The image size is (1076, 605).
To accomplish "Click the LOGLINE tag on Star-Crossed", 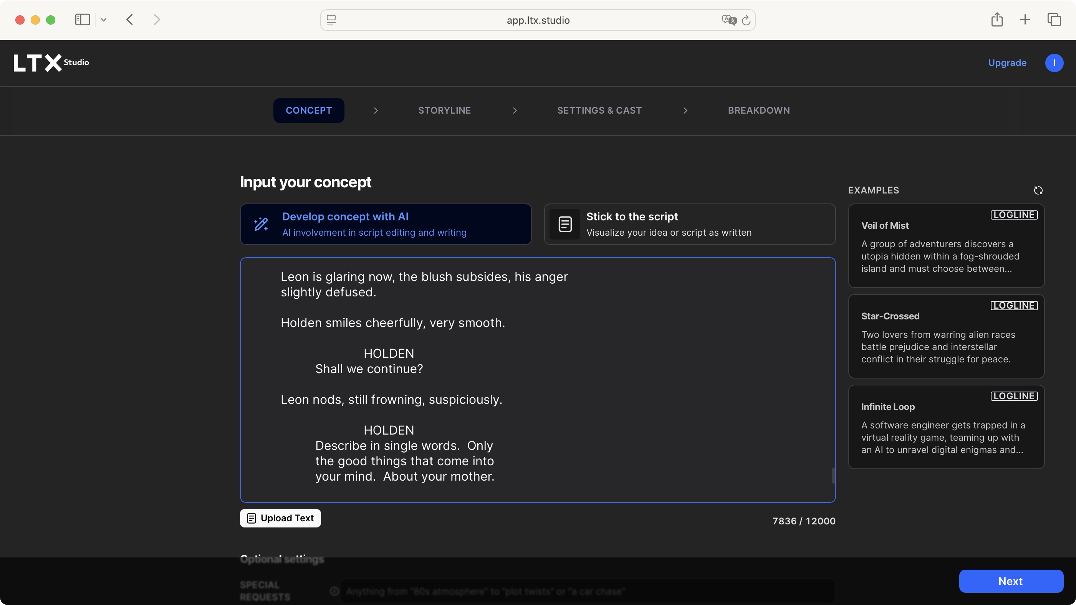I will 1014,306.
